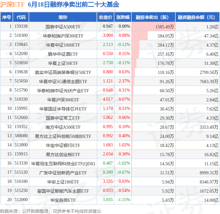Viewport: 220px width, 214px height.
Task: Click 华夏中证5G通信主题ETF name
Action: click(63, 82)
